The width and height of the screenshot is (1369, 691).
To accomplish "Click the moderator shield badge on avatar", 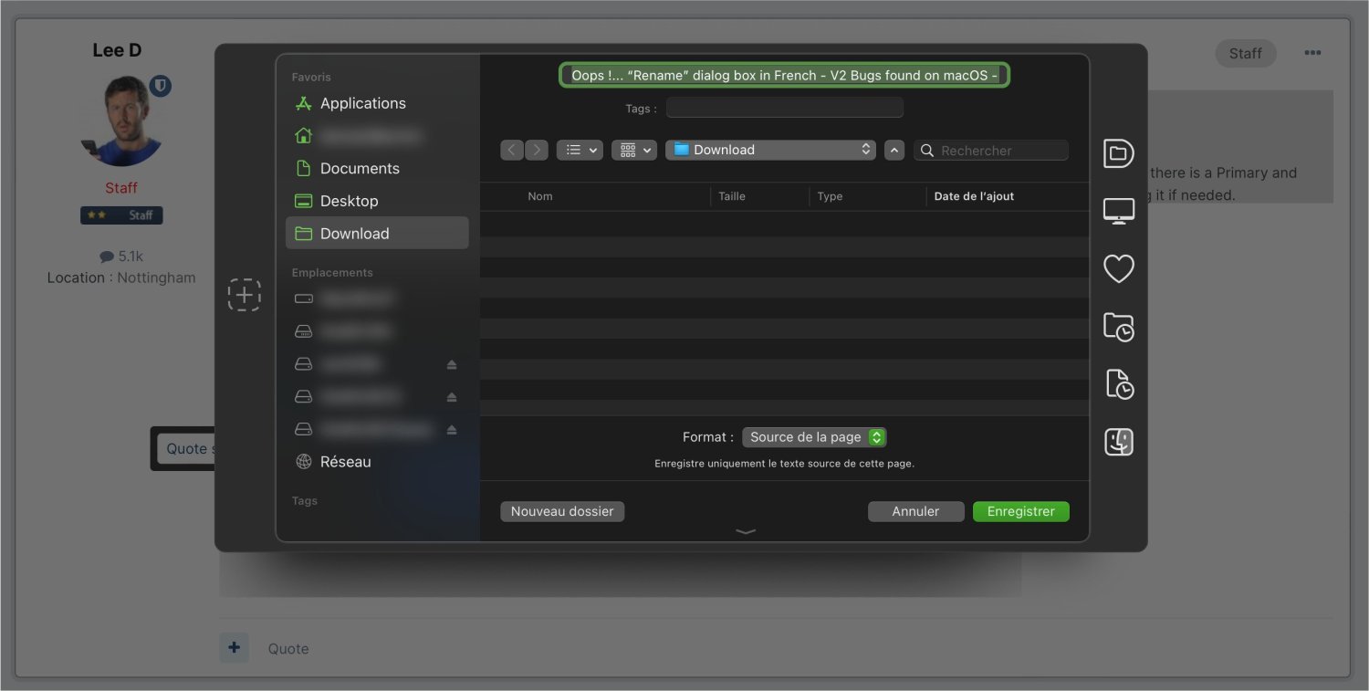I will [x=161, y=86].
